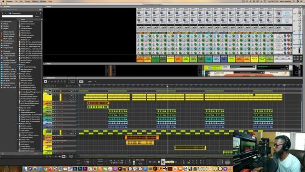Click the tempo value 100.000 in transport

click(140, 160)
